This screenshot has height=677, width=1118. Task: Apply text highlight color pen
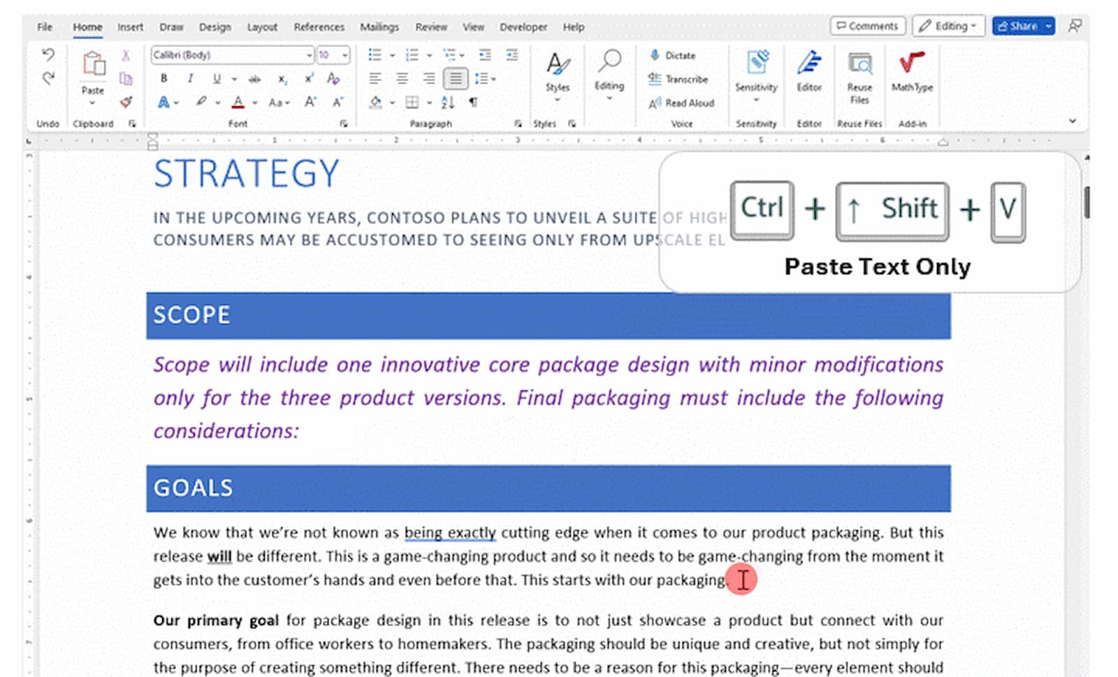[x=201, y=102]
